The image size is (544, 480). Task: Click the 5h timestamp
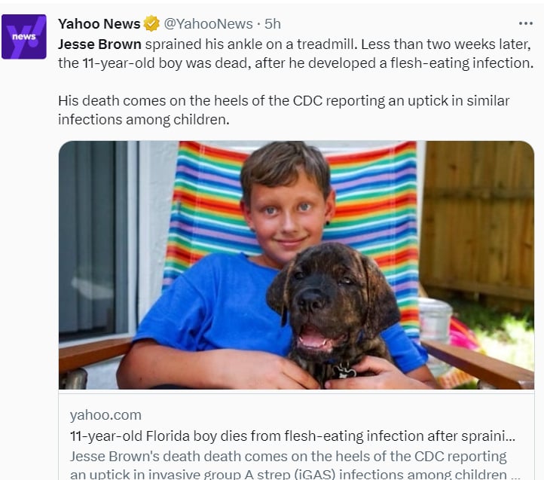click(273, 24)
